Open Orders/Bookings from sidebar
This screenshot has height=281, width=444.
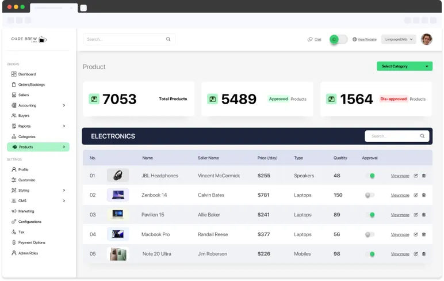(x=31, y=85)
